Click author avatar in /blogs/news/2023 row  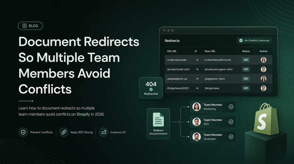coord(263,88)
